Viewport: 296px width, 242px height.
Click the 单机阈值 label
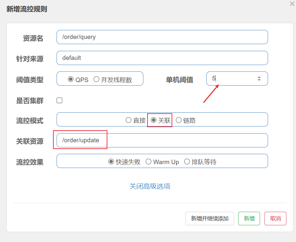coord(180,79)
